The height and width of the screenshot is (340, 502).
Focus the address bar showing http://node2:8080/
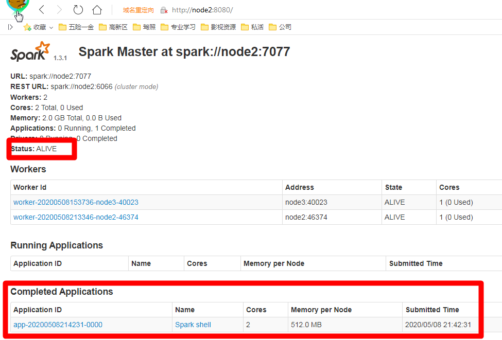click(x=202, y=10)
